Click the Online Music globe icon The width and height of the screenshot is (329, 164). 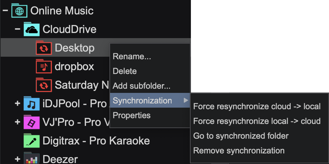19,11
